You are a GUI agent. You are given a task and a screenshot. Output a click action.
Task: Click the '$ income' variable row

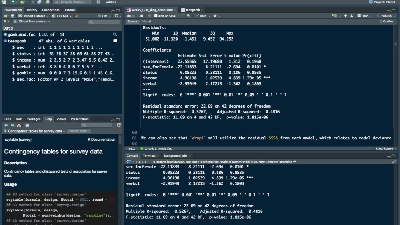pyautogui.click(x=63, y=60)
